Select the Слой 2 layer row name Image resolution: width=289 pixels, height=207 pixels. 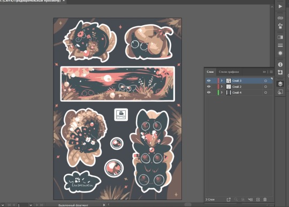click(x=237, y=87)
